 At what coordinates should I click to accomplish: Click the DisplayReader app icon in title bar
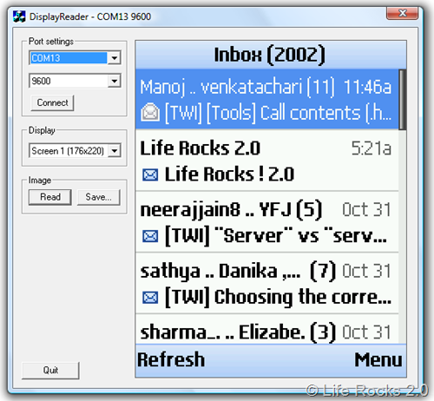click(19, 16)
